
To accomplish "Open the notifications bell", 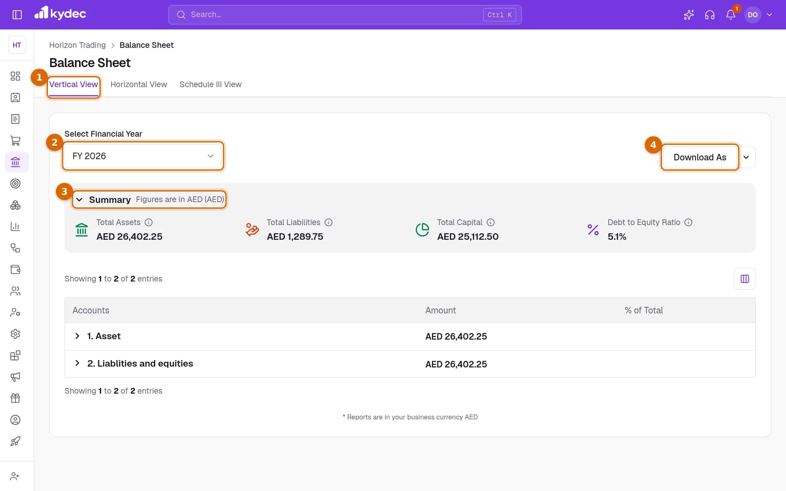I will [x=731, y=15].
